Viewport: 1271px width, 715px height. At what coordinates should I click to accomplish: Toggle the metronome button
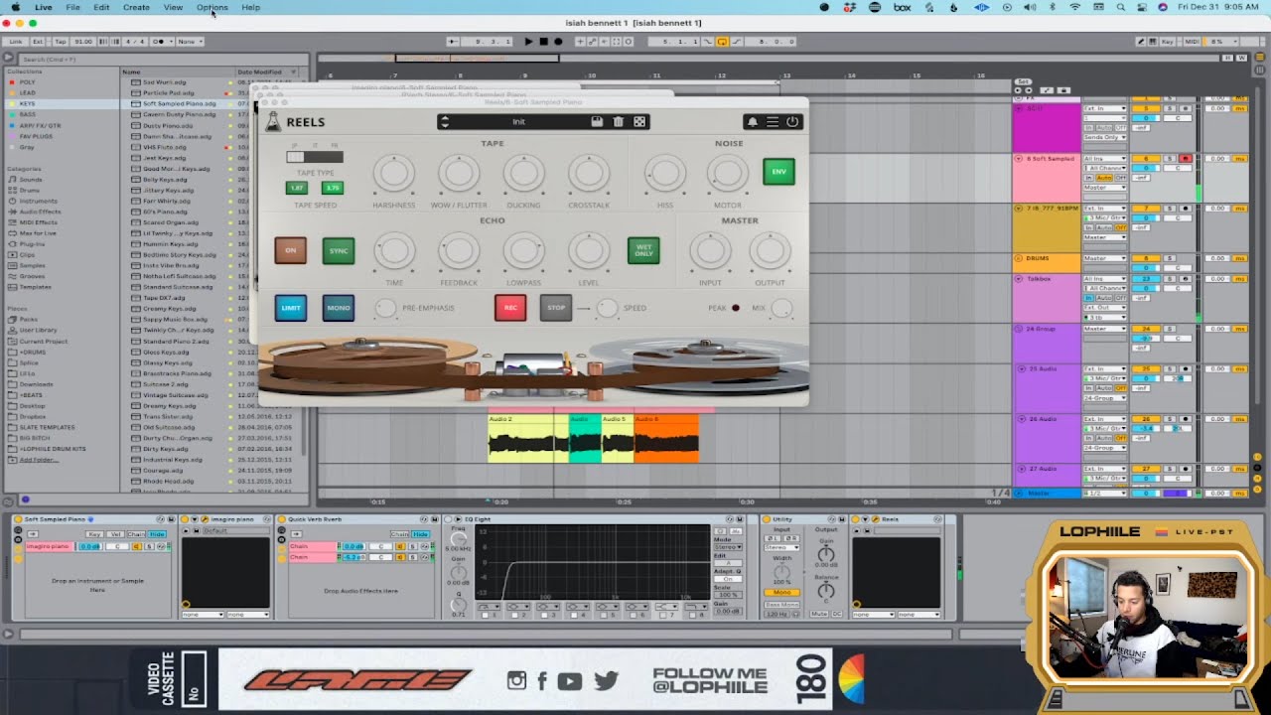(158, 42)
